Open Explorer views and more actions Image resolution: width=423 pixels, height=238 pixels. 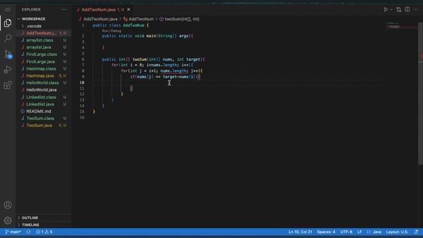pos(63,9)
